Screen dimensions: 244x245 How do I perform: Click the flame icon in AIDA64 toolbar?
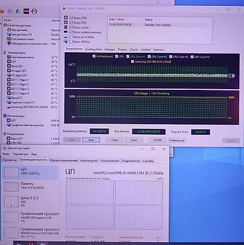[2, 11]
